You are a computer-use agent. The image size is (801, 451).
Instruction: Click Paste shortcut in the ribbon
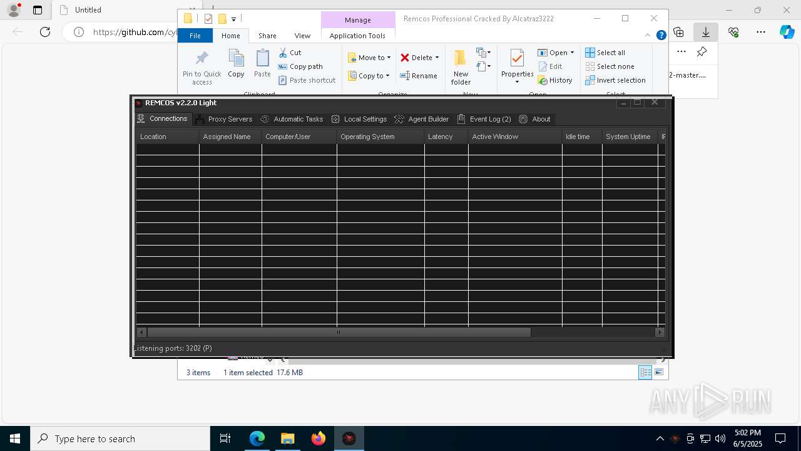(x=307, y=80)
